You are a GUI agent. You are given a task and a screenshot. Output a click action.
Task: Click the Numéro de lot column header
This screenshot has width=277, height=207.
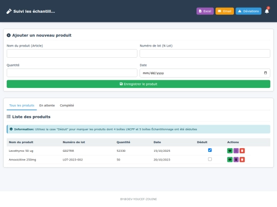pos(74,142)
